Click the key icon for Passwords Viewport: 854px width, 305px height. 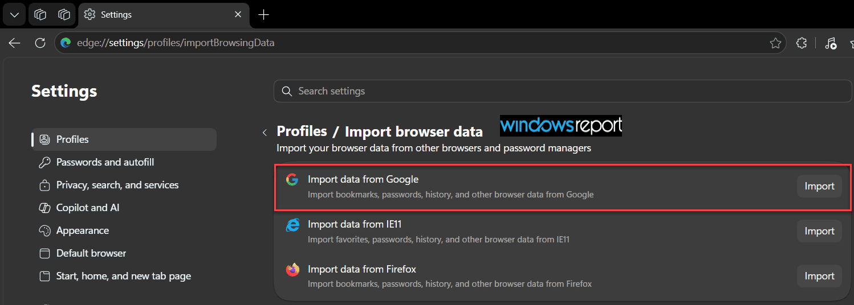[44, 162]
